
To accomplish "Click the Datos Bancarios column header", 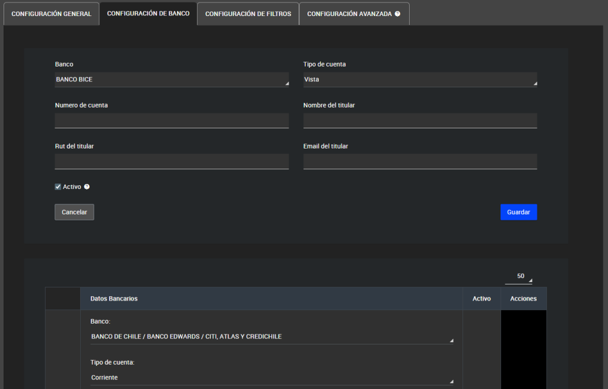I will 114,299.
